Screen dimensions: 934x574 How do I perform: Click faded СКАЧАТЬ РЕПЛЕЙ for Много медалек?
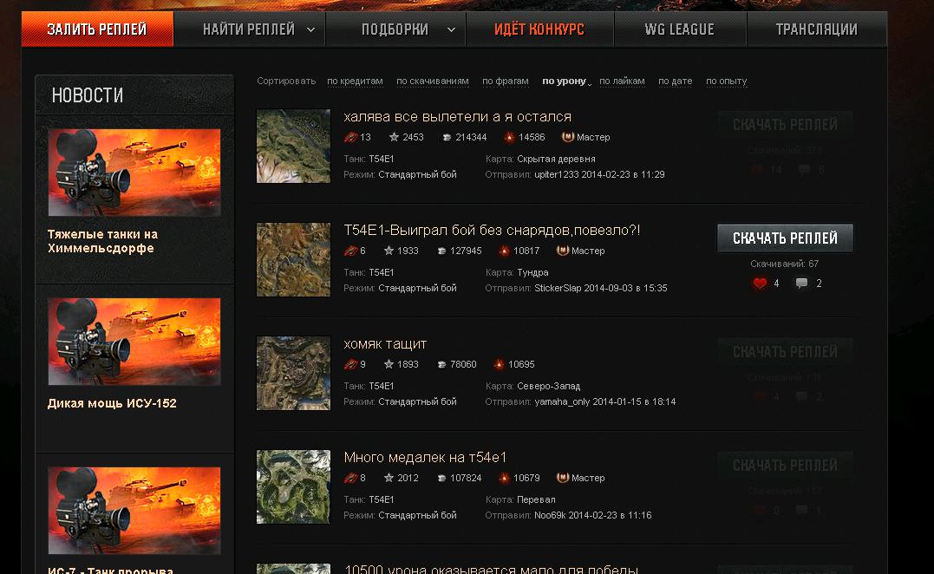coord(785,465)
